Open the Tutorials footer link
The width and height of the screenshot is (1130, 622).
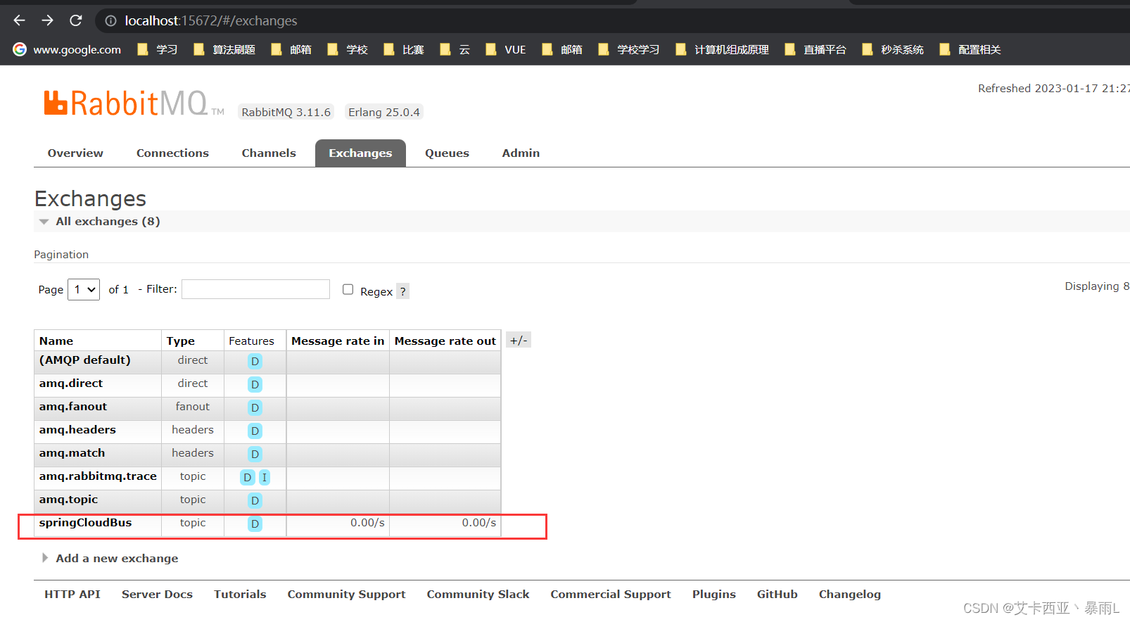point(240,594)
